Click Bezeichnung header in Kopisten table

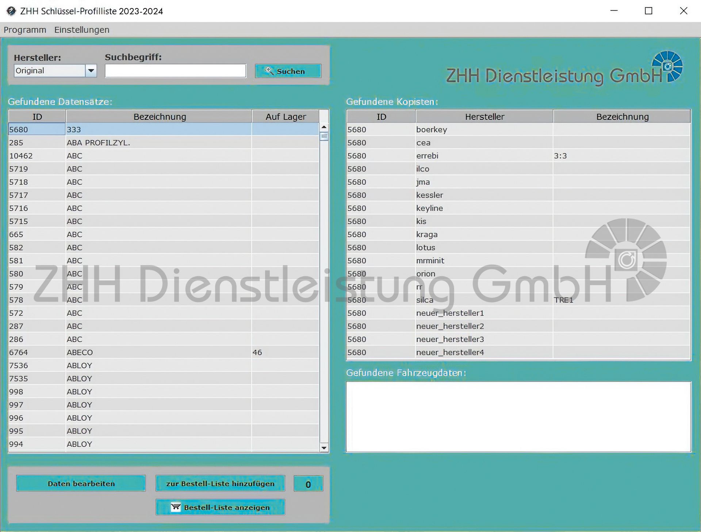pos(622,116)
